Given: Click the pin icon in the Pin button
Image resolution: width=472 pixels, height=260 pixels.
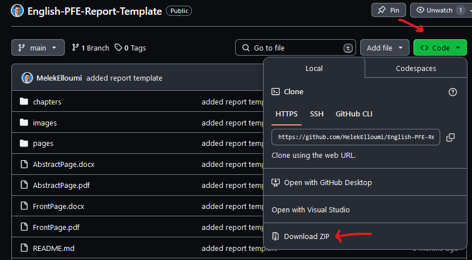Looking at the screenshot, I should click(x=382, y=10).
